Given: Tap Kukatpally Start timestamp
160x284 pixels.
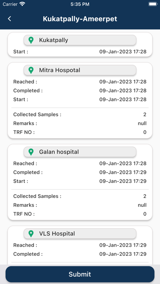Looking at the screenshot, I should tap(123, 52).
